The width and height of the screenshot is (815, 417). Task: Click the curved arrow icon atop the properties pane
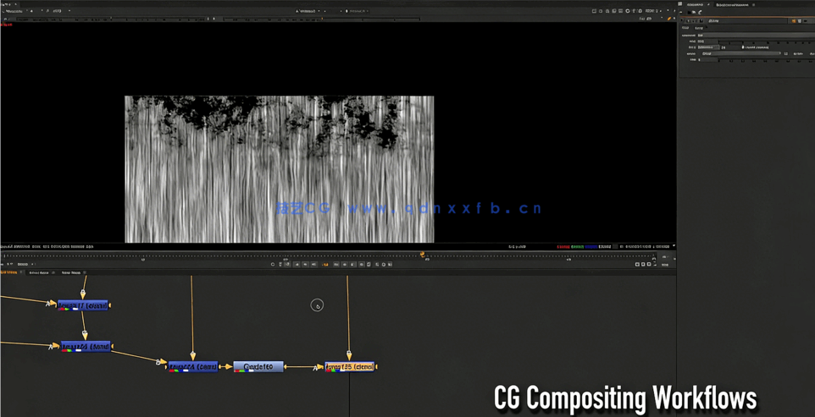[x=700, y=13]
